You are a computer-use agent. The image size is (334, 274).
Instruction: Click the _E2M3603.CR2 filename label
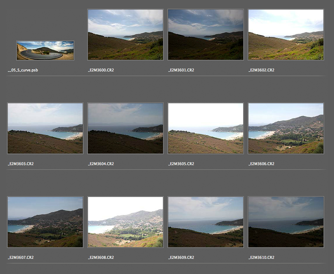coord(20,164)
